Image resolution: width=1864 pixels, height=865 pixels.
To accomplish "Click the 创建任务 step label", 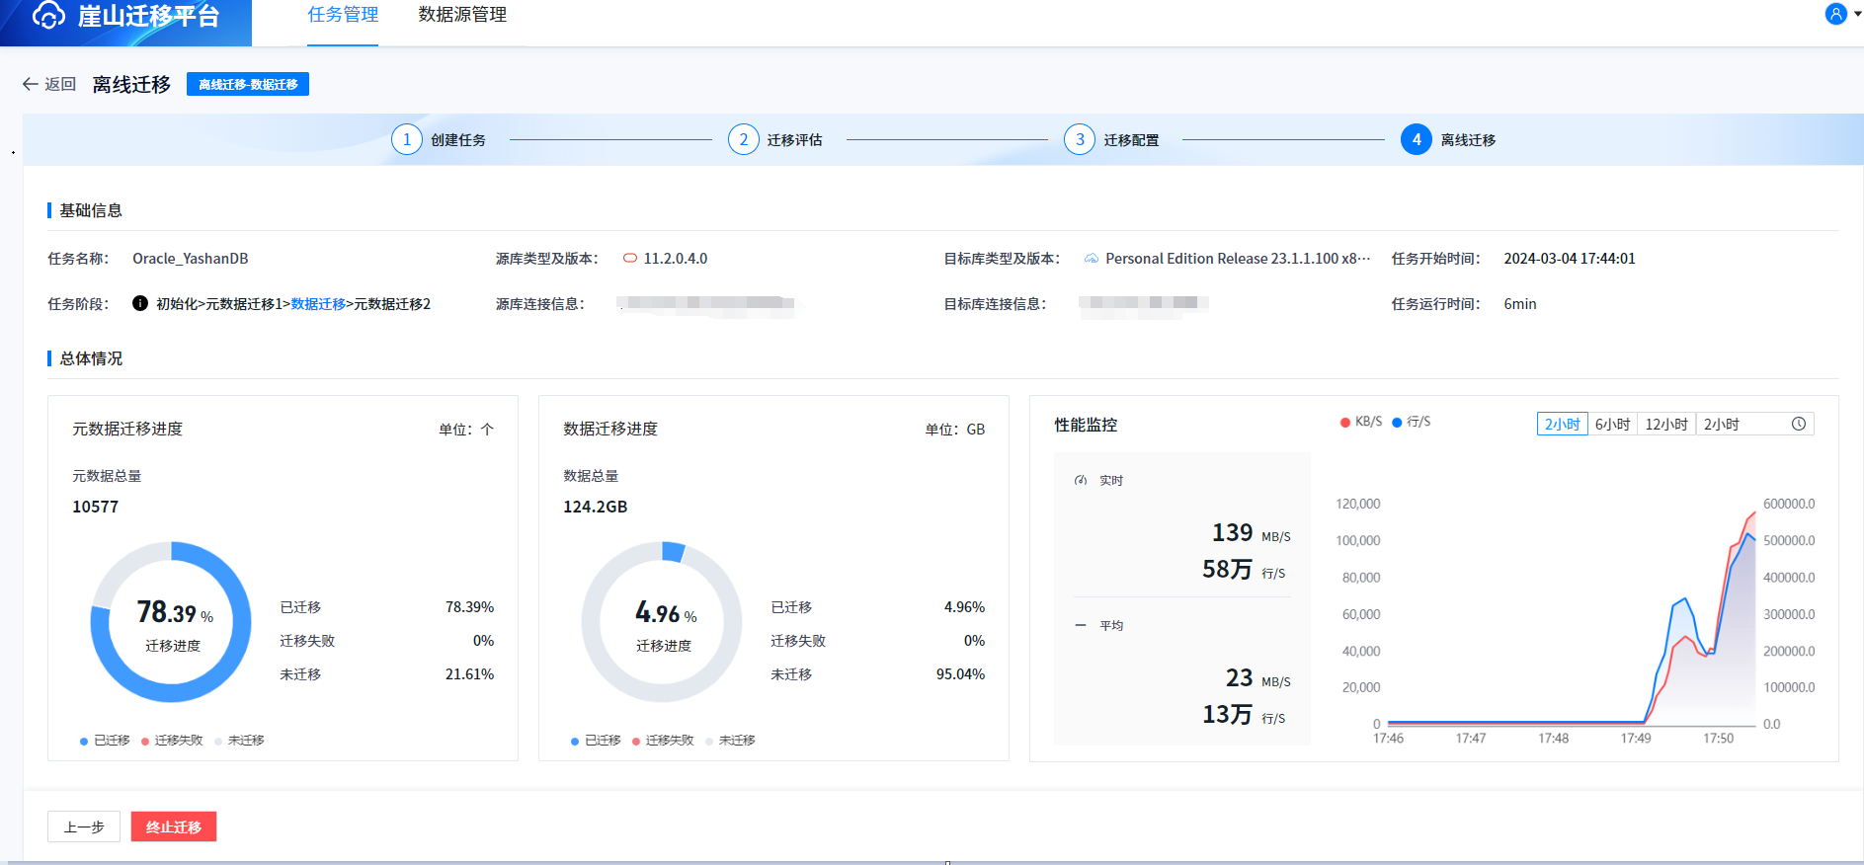I will click(x=458, y=140).
